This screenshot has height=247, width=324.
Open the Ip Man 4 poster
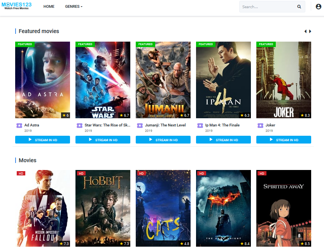point(223,80)
